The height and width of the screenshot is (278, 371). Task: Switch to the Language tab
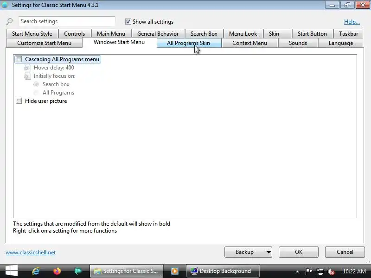[341, 43]
